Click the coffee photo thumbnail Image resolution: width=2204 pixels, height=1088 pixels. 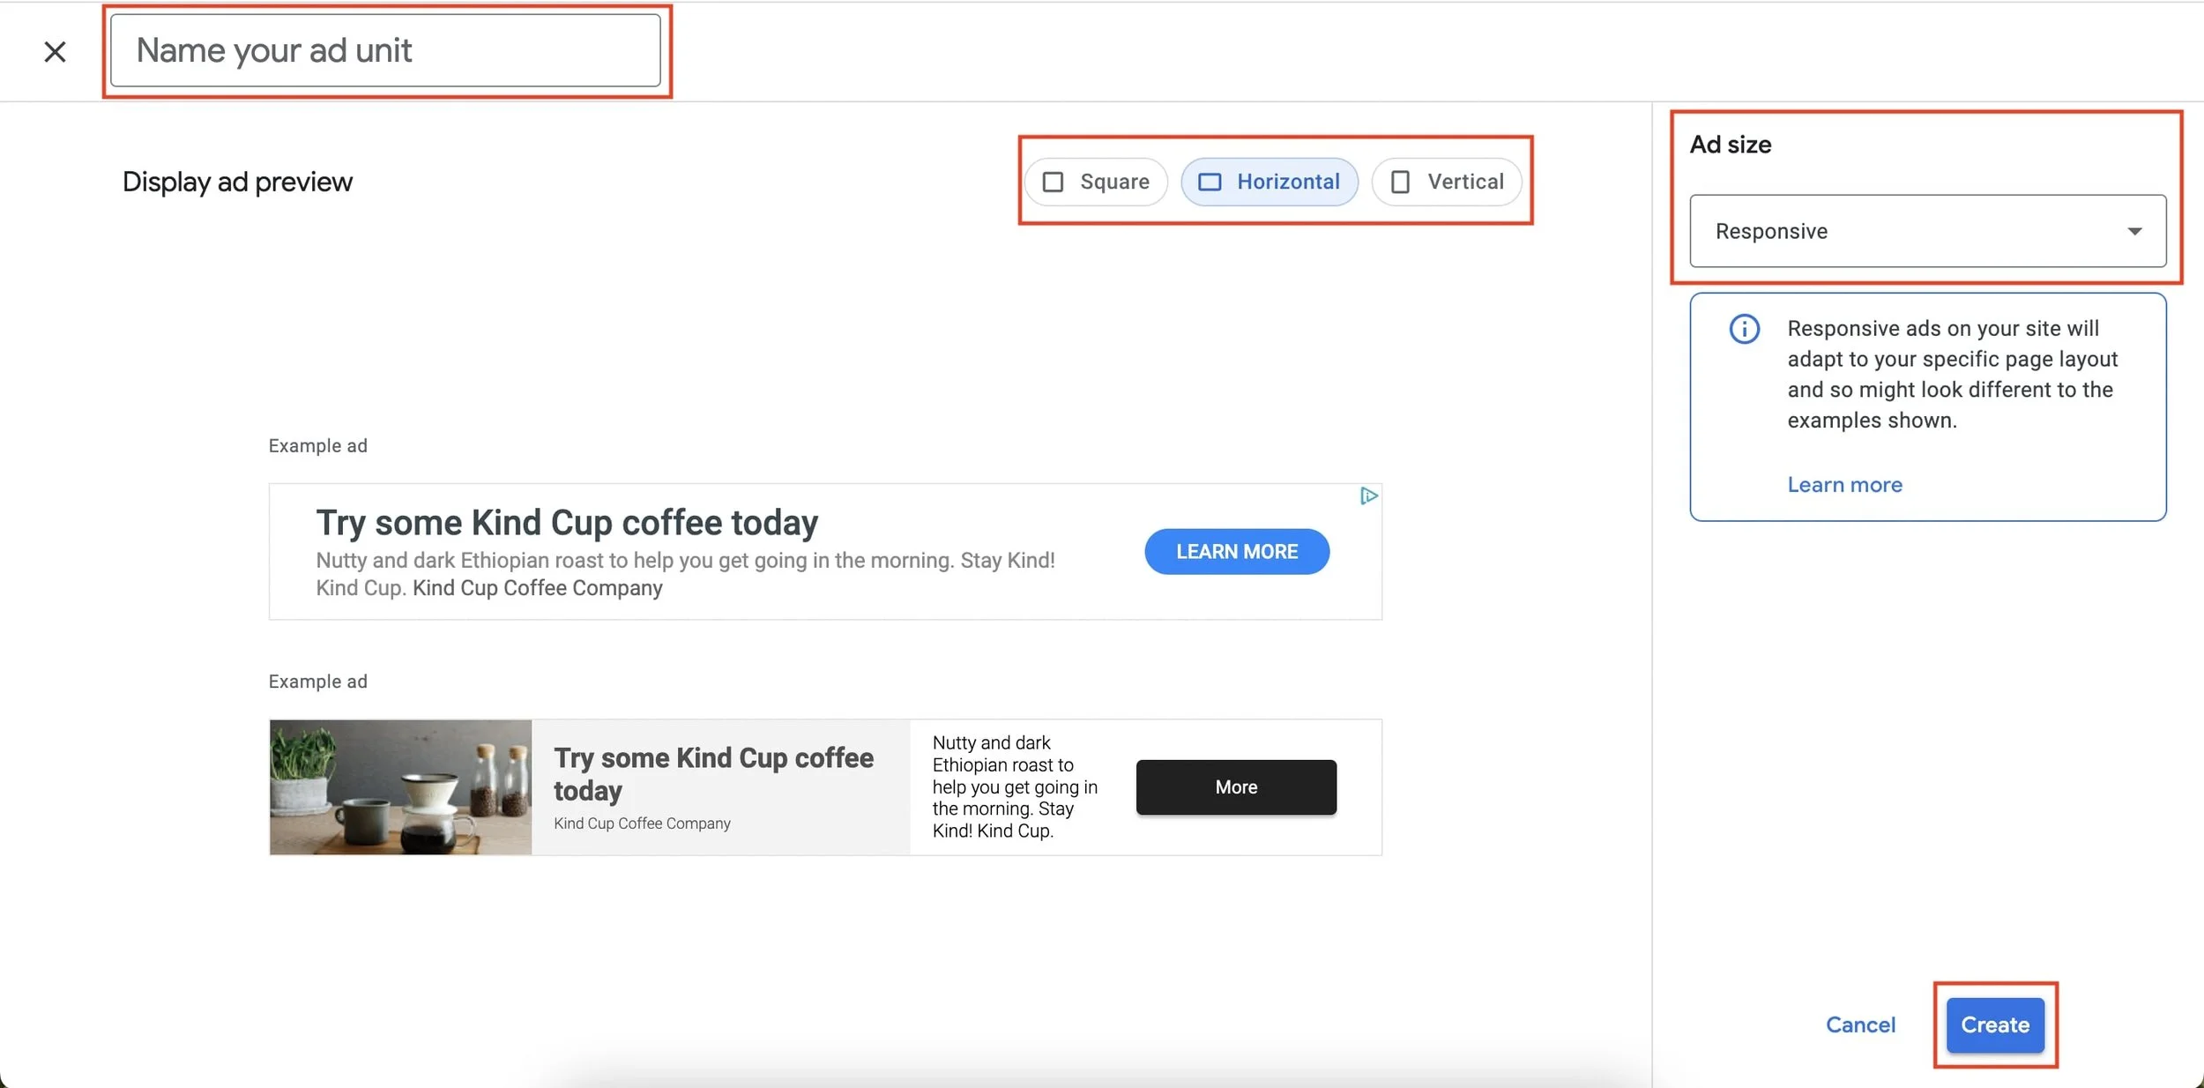(x=400, y=787)
